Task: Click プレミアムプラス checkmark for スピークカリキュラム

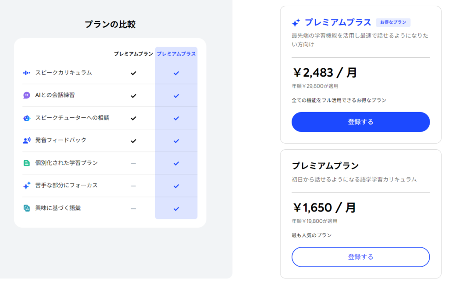Action: [176, 73]
